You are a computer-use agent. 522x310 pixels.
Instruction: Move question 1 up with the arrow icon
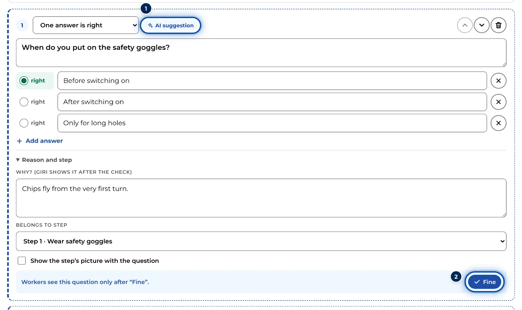point(465,25)
